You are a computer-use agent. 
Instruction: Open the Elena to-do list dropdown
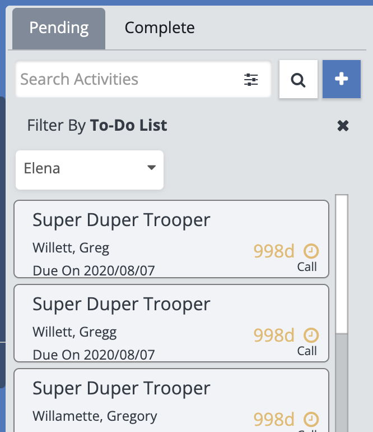point(89,169)
